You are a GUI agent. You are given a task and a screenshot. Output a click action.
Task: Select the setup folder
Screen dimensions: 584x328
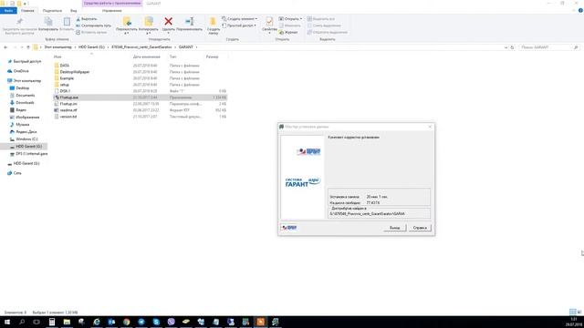[x=65, y=85]
